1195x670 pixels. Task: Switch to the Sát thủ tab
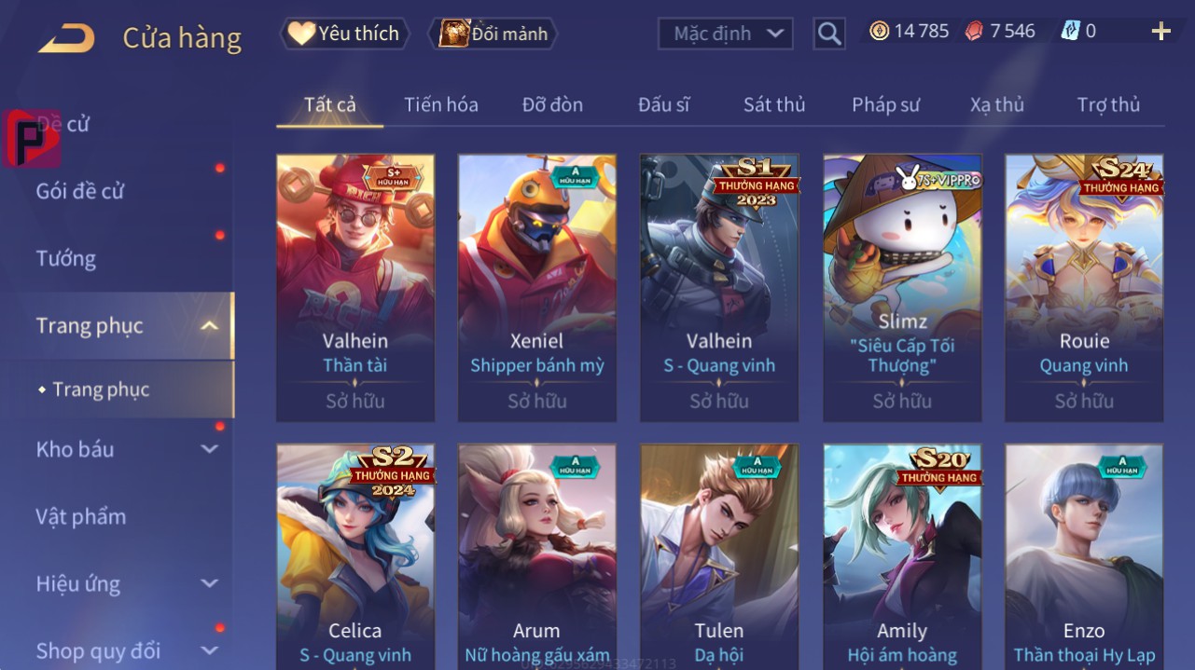(x=774, y=105)
